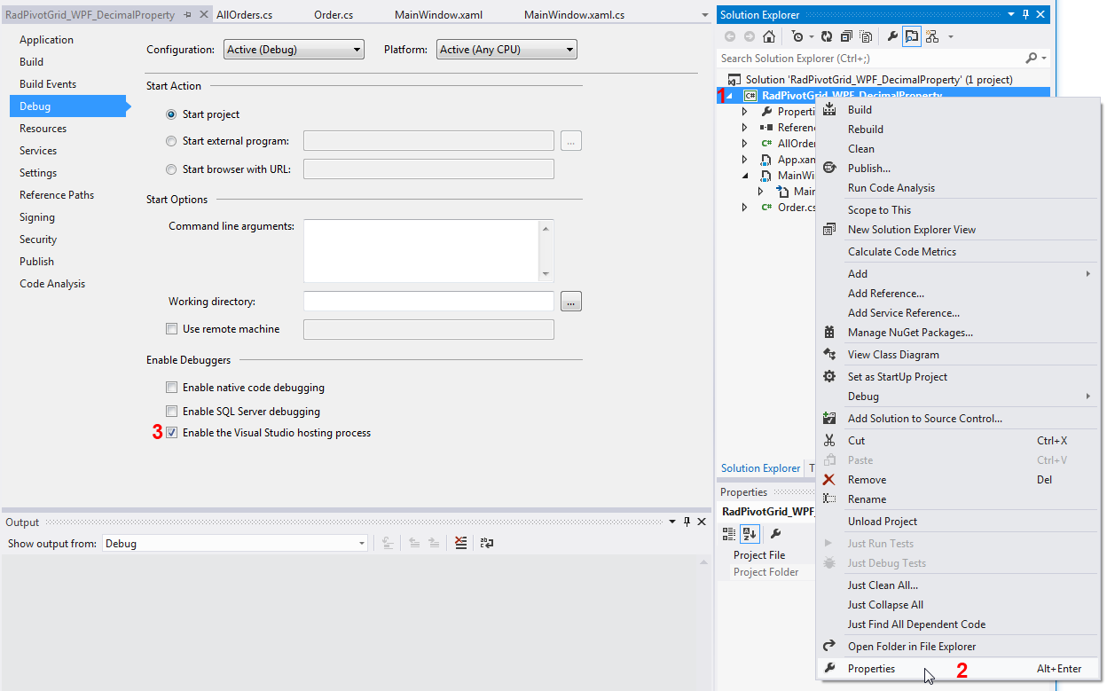Open Solution Explorer window options dropdown arrow
The width and height of the screenshot is (1107, 691).
1012,14
